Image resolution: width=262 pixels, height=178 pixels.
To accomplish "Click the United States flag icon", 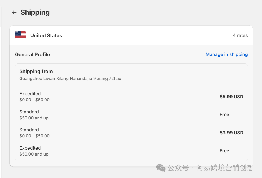I will coord(20,35).
